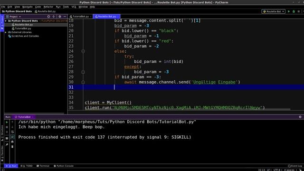The height and width of the screenshot is (171, 304).
Task: Open the File menu
Action: pos(3,7)
